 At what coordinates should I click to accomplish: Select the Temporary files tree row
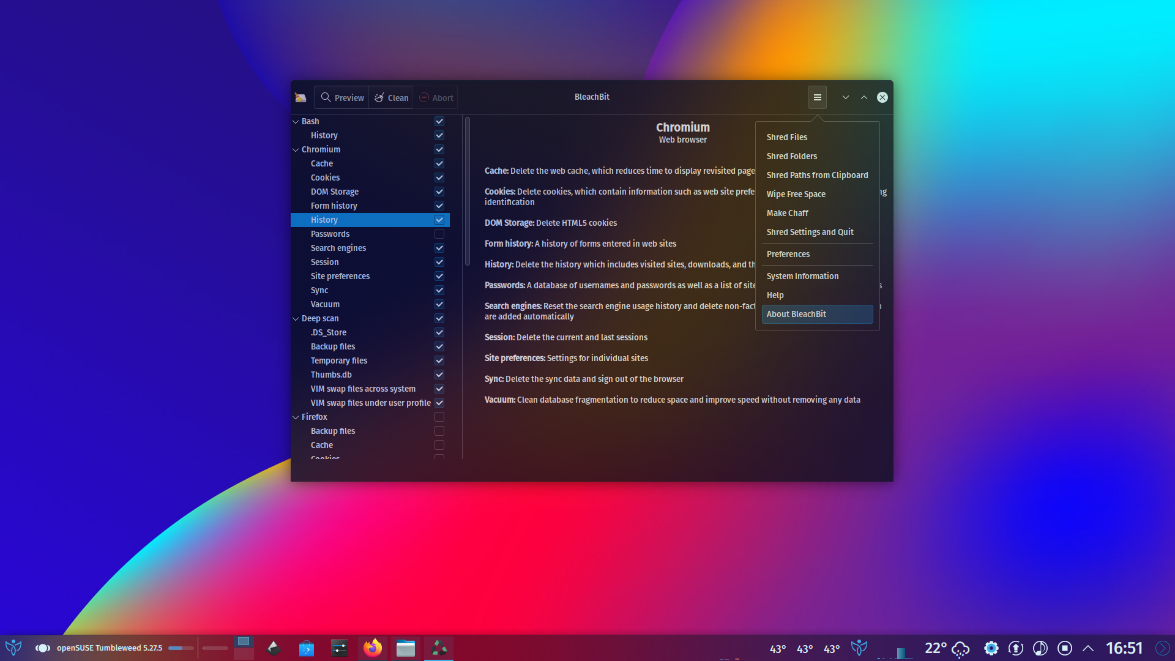coord(370,360)
